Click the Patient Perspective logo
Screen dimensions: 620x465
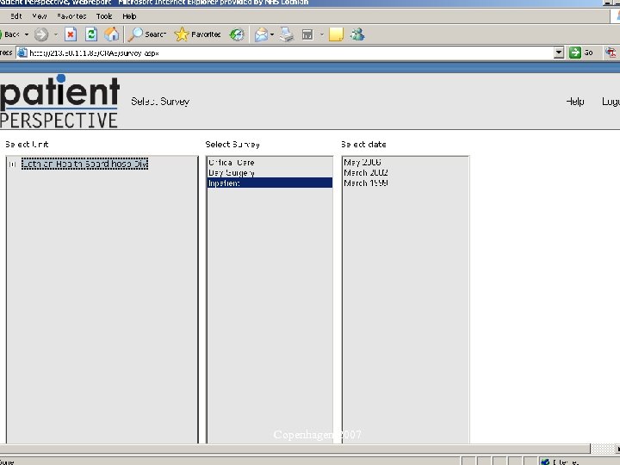click(x=59, y=102)
